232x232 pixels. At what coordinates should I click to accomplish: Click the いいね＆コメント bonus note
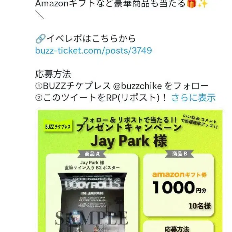(x=200, y=121)
